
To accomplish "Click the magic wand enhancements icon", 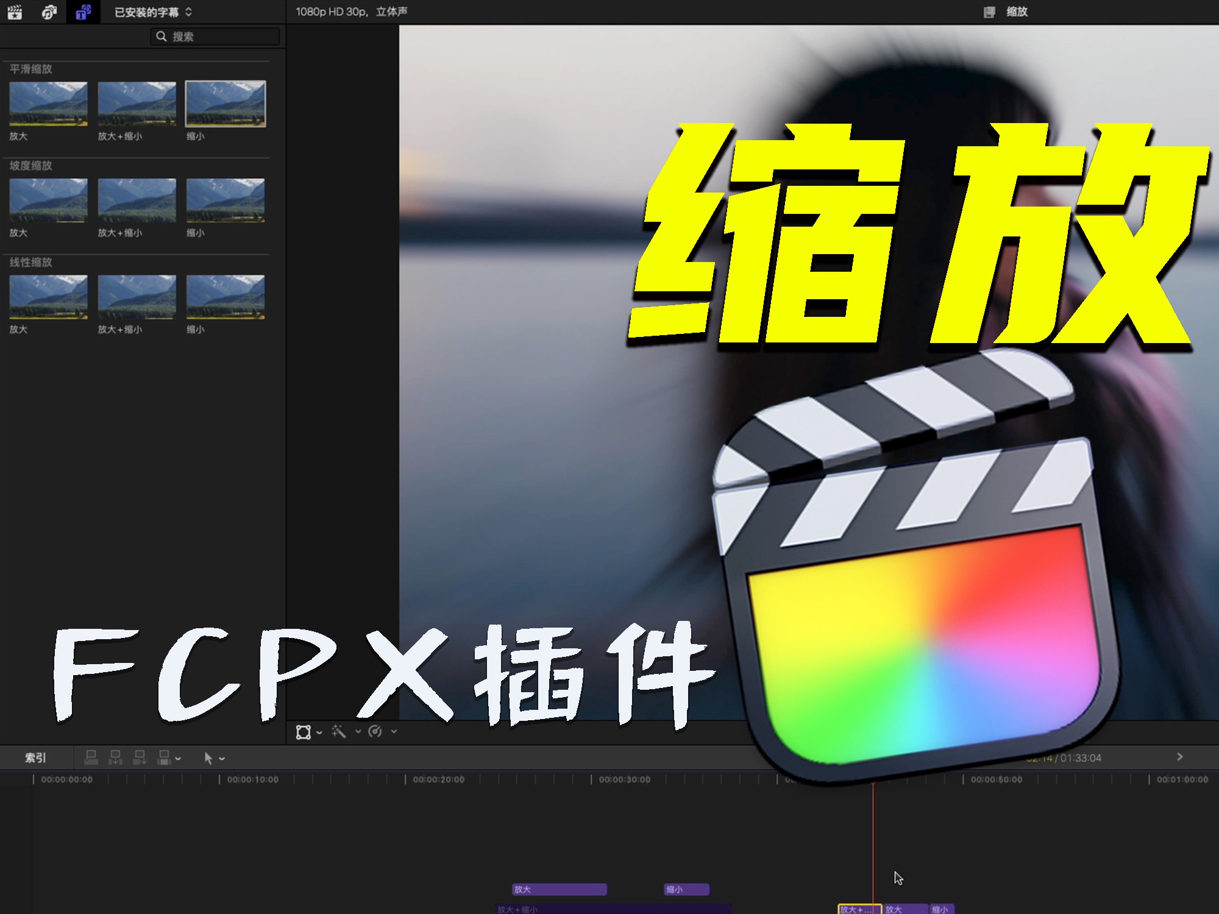I will pyautogui.click(x=339, y=731).
